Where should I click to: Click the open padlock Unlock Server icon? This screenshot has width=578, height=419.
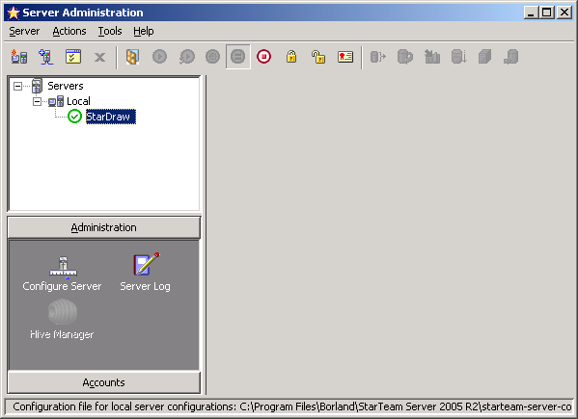coord(318,57)
